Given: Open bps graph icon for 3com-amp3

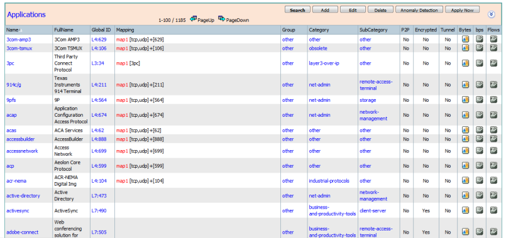Looking at the screenshot, I should 480,40.
